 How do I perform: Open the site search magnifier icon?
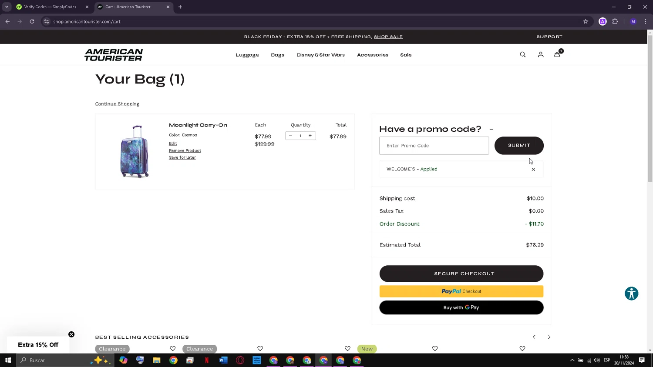pyautogui.click(x=522, y=55)
